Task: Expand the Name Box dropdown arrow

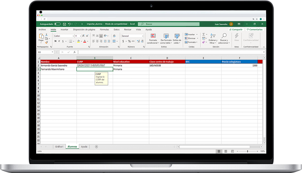Action: pos(52,52)
